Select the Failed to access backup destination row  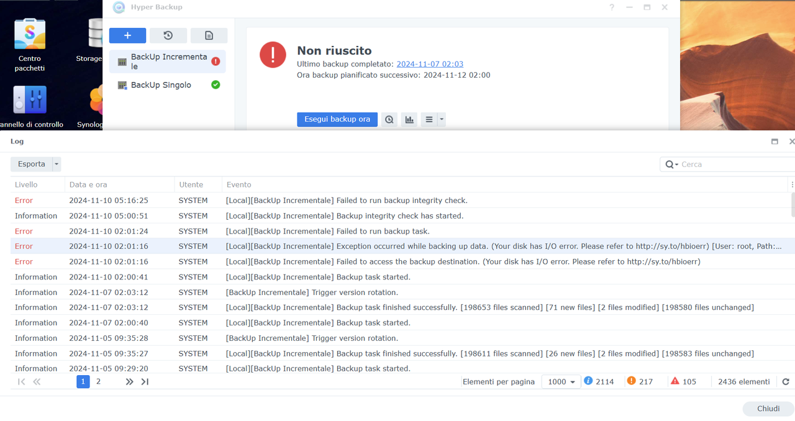(x=401, y=261)
